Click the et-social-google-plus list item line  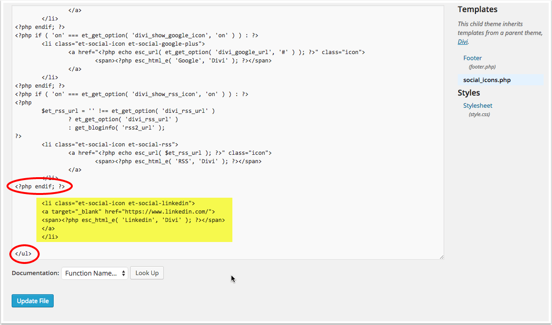tap(123, 44)
